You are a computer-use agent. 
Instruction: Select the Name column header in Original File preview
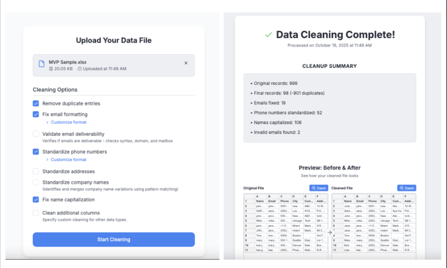261,201
